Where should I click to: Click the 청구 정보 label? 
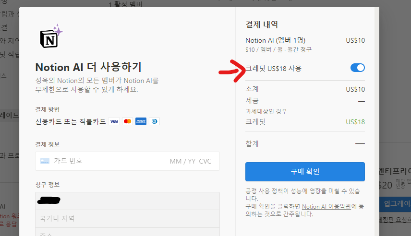(x=48, y=185)
